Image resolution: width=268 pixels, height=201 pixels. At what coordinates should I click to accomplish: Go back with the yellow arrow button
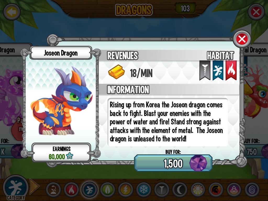click(12, 12)
